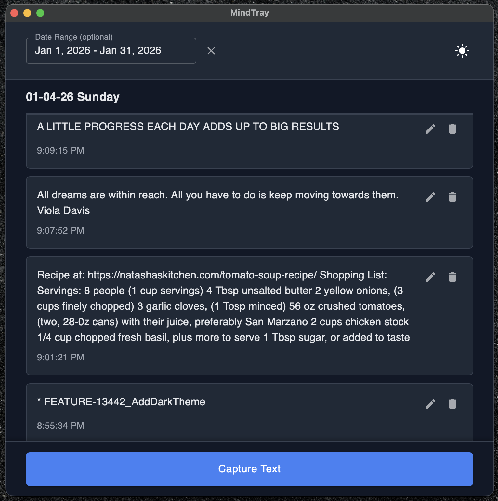Toggle light theme with sun icon
This screenshot has height=501, width=498.
(x=462, y=51)
